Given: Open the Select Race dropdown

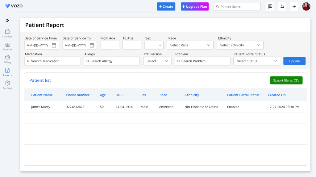Looking at the screenshot, I should click(x=190, y=45).
